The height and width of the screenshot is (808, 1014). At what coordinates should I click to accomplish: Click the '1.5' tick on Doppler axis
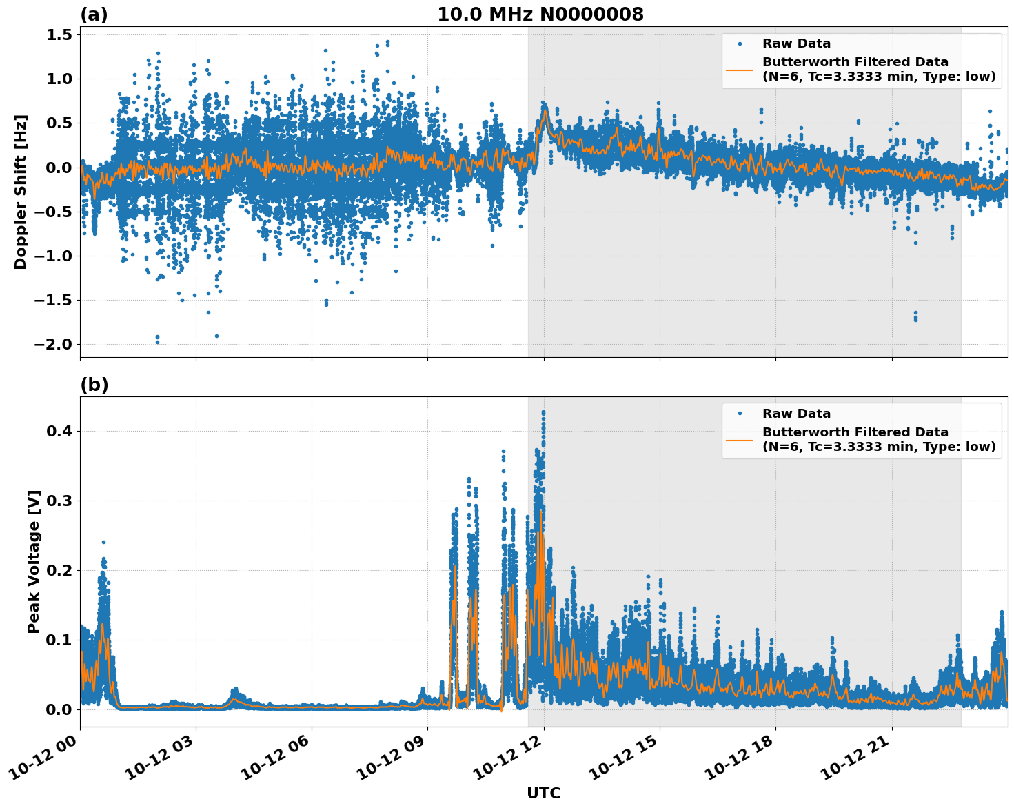(59, 34)
